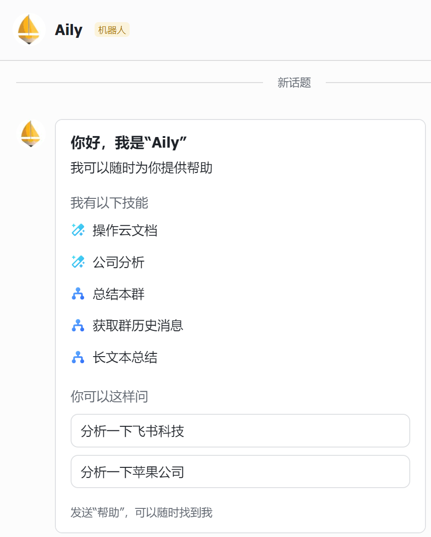Click the 你可以这样问 section heading
Screen dimensions: 431x537
pyautogui.click(x=109, y=397)
